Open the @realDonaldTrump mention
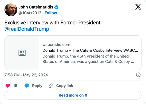This screenshot has height=104, width=146. pyautogui.click(x=27, y=29)
